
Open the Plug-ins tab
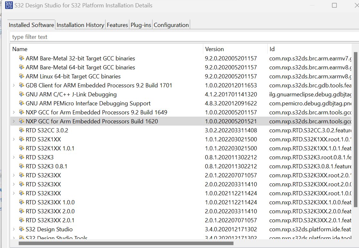(x=141, y=25)
